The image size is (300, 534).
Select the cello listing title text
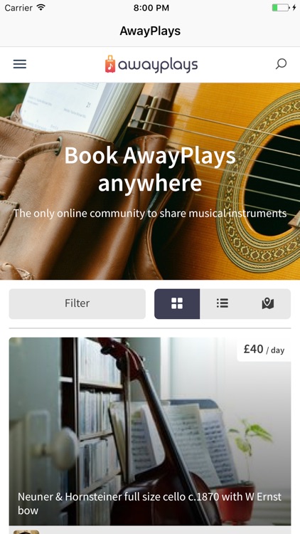(x=150, y=503)
